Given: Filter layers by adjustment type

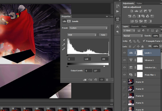Looking at the screenshot, I should (x=143, y=31).
